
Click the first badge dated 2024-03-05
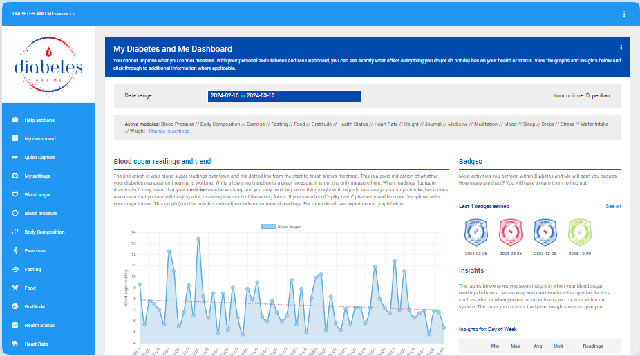(x=476, y=232)
